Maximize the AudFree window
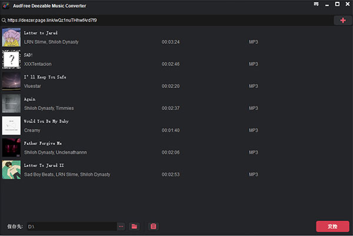 [x=337, y=4]
